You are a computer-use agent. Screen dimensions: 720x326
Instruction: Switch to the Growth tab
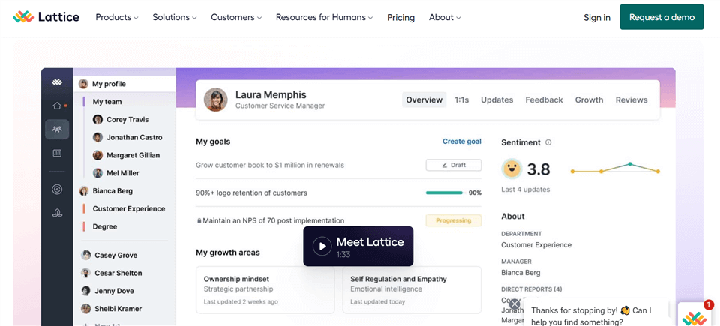pos(589,100)
